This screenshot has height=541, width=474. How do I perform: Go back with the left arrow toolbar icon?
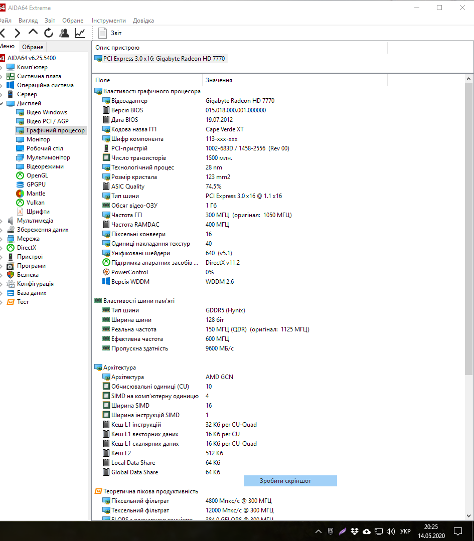click(x=3, y=33)
